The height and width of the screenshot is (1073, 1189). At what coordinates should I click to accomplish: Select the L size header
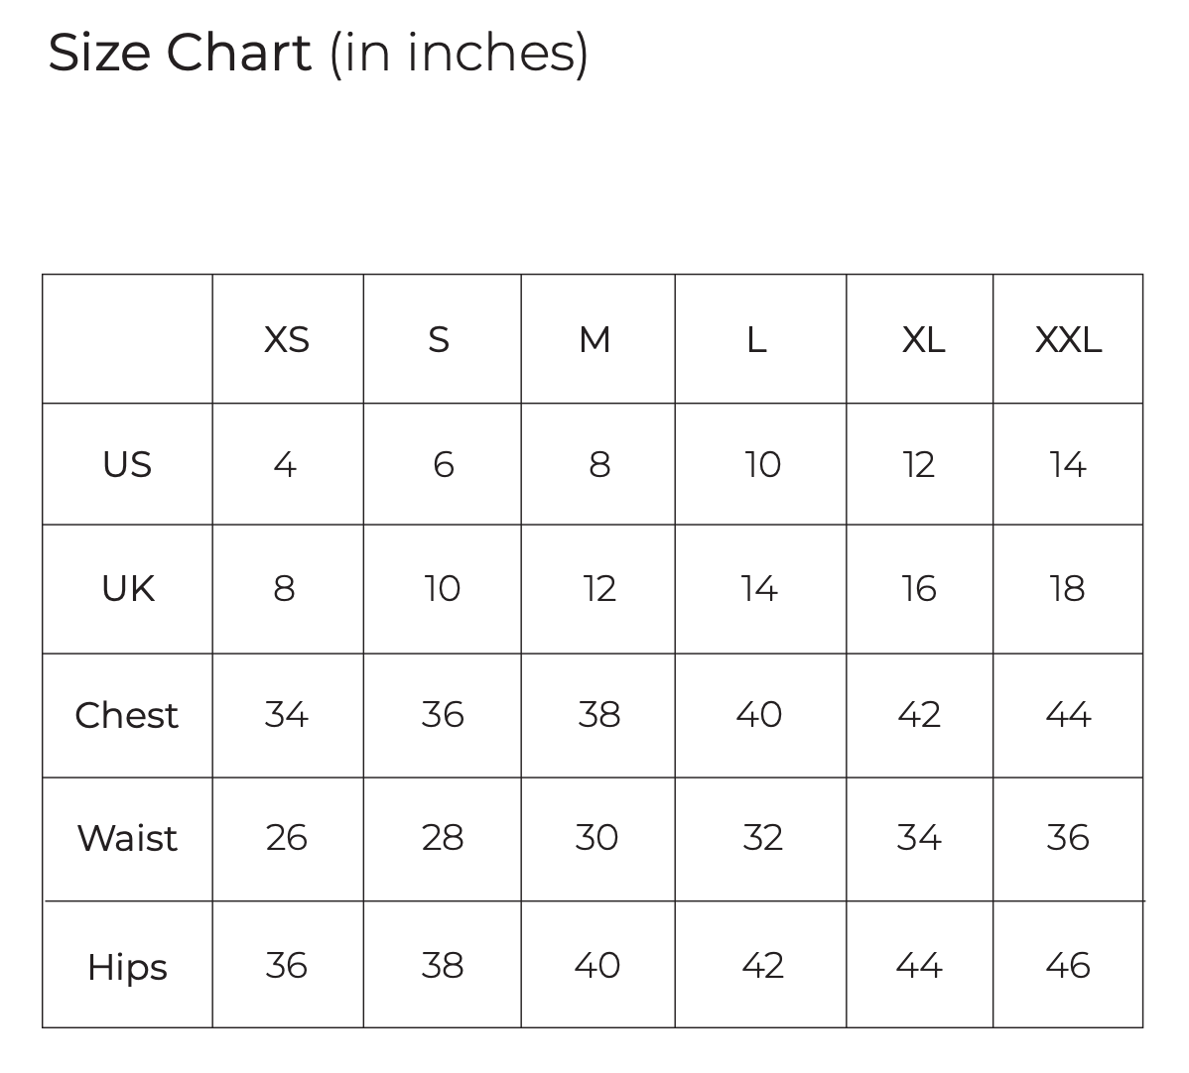click(x=756, y=340)
